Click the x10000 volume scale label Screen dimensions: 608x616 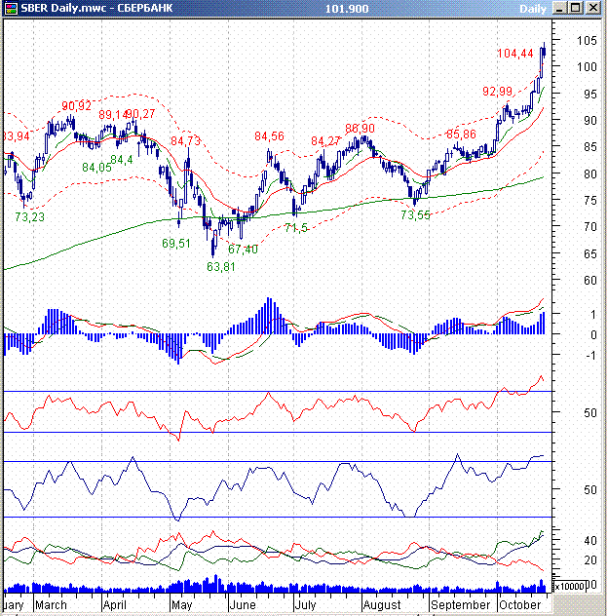click(x=569, y=586)
